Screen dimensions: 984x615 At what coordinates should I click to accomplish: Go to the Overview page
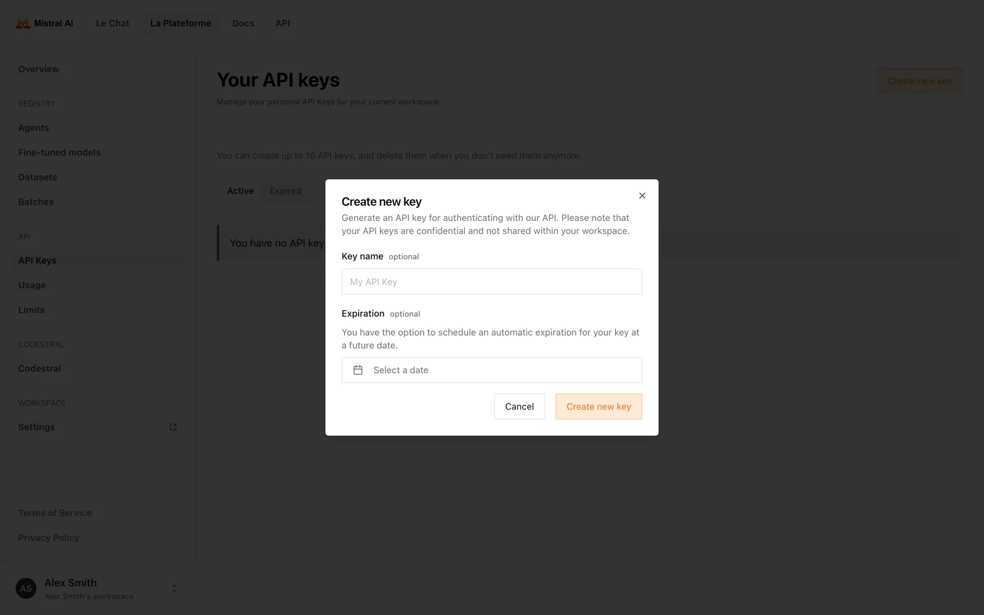(x=38, y=69)
